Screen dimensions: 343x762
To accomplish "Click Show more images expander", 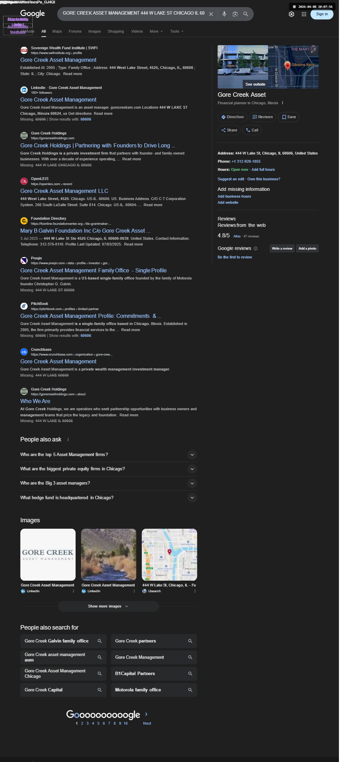I will tap(108, 606).
